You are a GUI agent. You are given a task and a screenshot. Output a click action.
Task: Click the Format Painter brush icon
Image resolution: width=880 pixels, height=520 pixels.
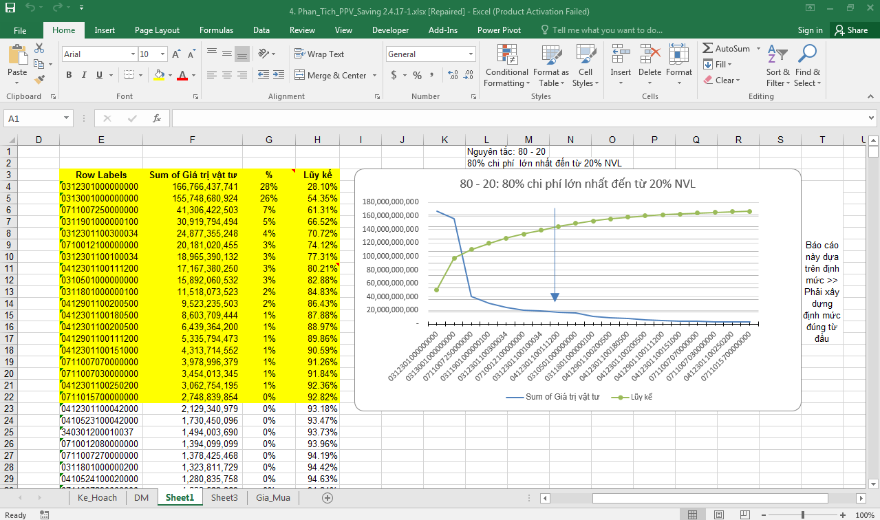(x=39, y=81)
